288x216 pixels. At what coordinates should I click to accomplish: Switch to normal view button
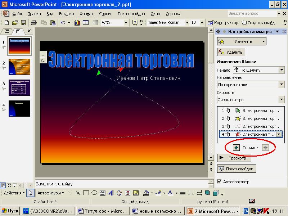point(3,185)
